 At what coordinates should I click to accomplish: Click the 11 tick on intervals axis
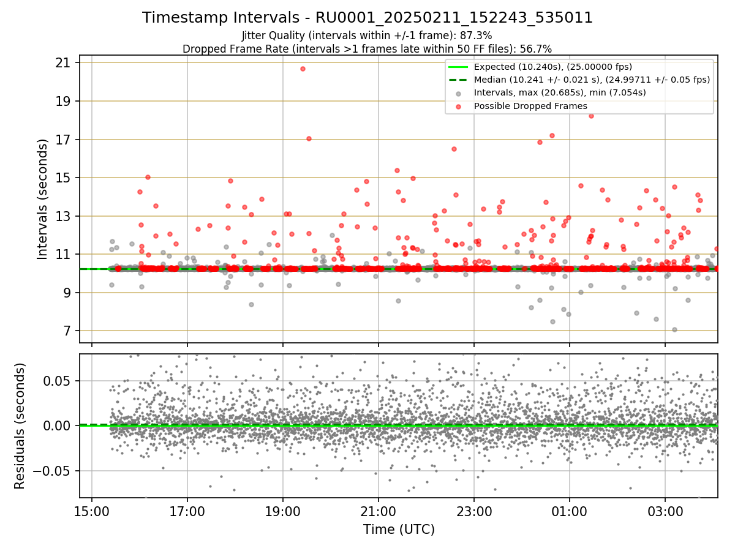63,254
